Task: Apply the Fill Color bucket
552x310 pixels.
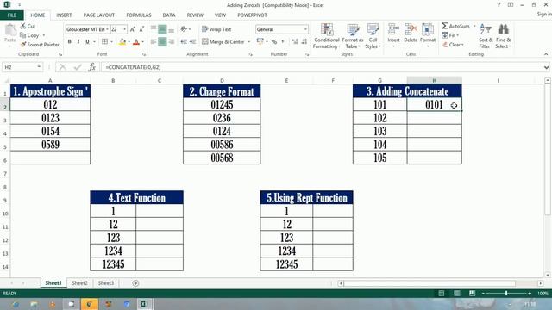Action: coord(122,42)
